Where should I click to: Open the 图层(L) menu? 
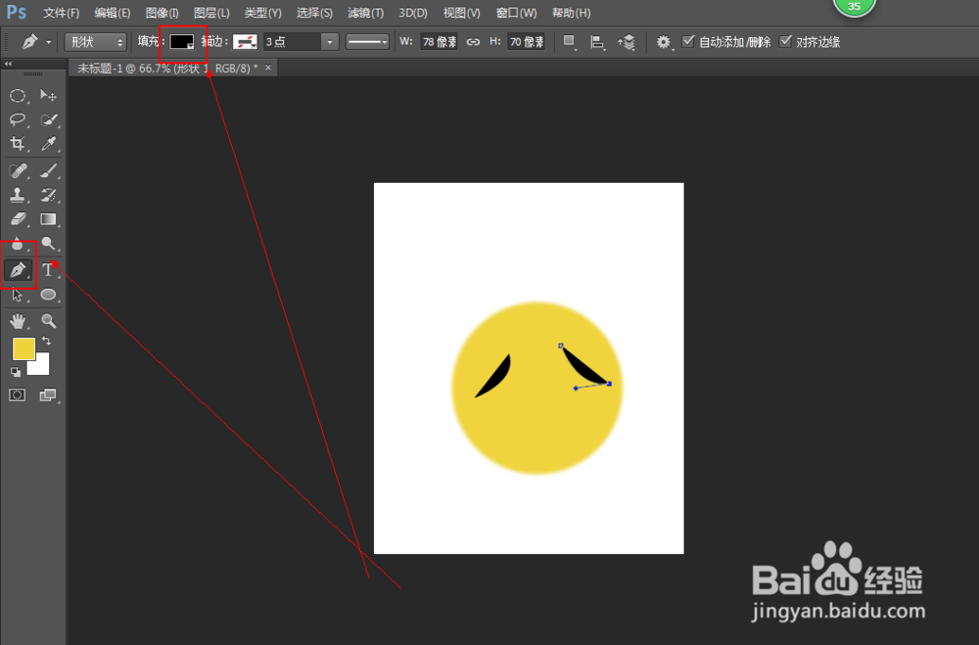point(211,13)
